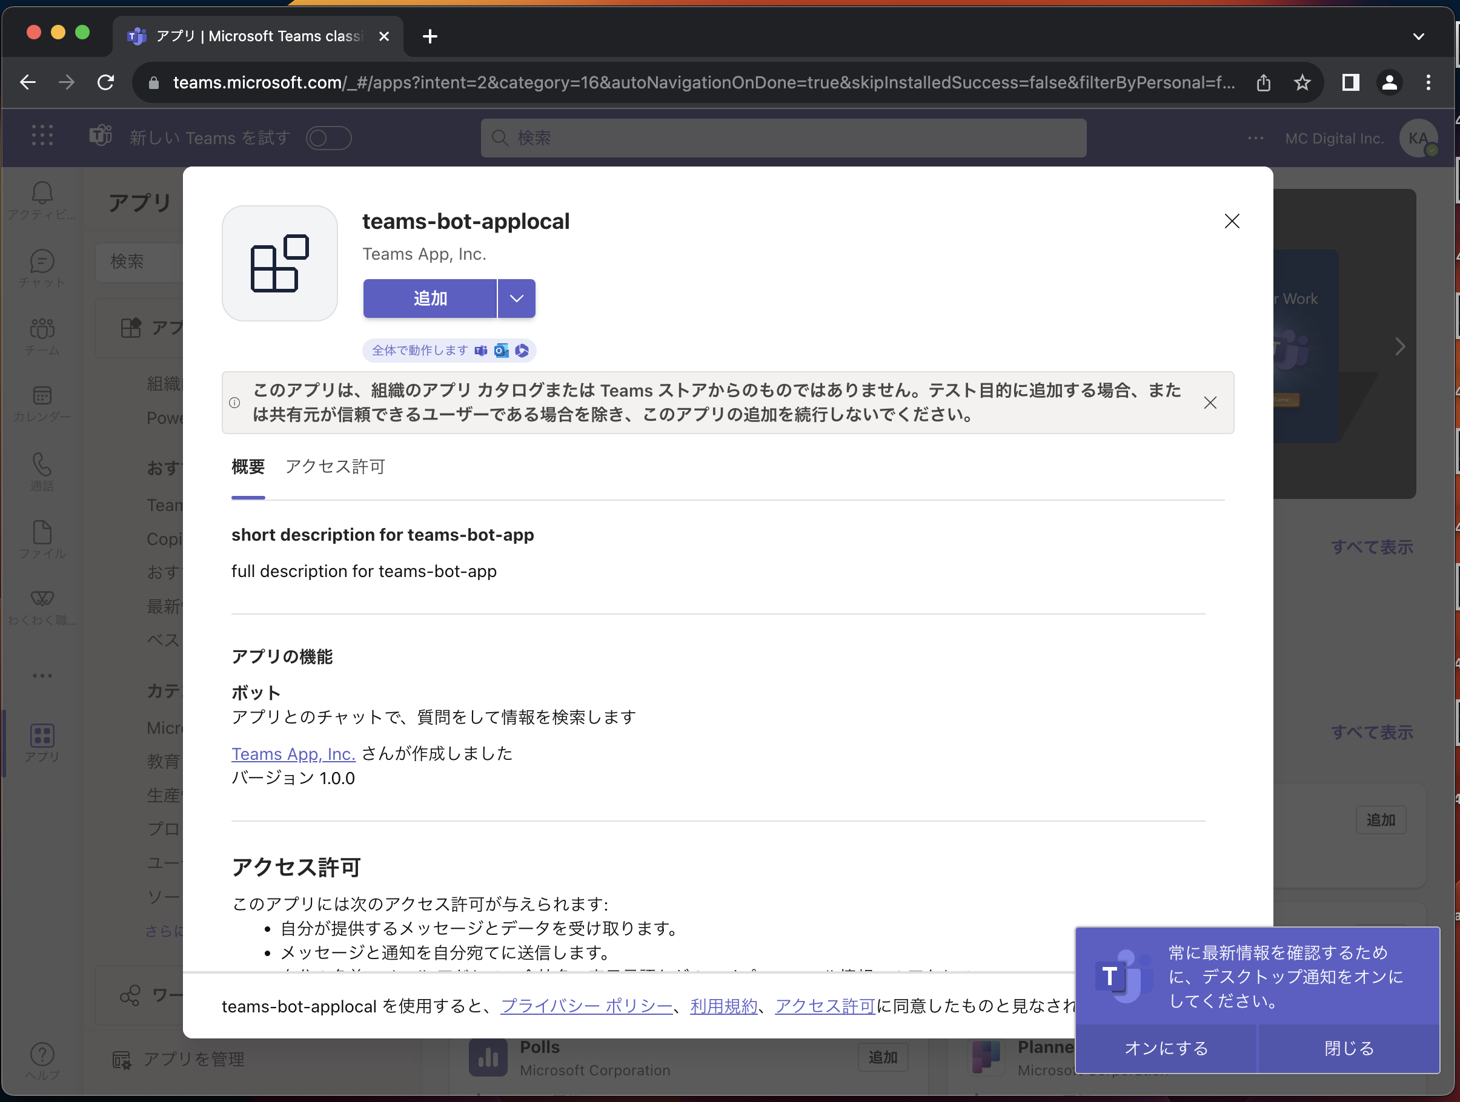
Task: Bookmark this page with the star icon
Action: [x=1302, y=82]
